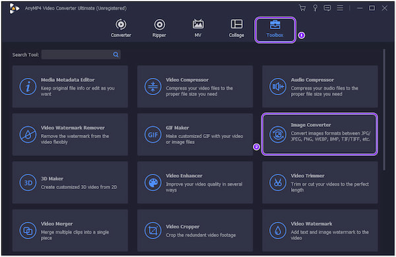
Task: Click the key register icon
Action: (315, 8)
